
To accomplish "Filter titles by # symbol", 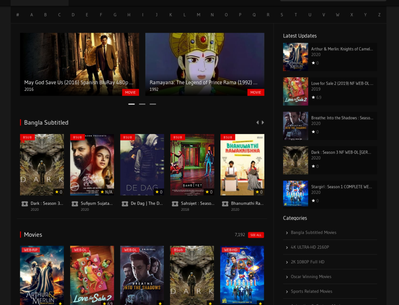I will (x=18, y=15).
